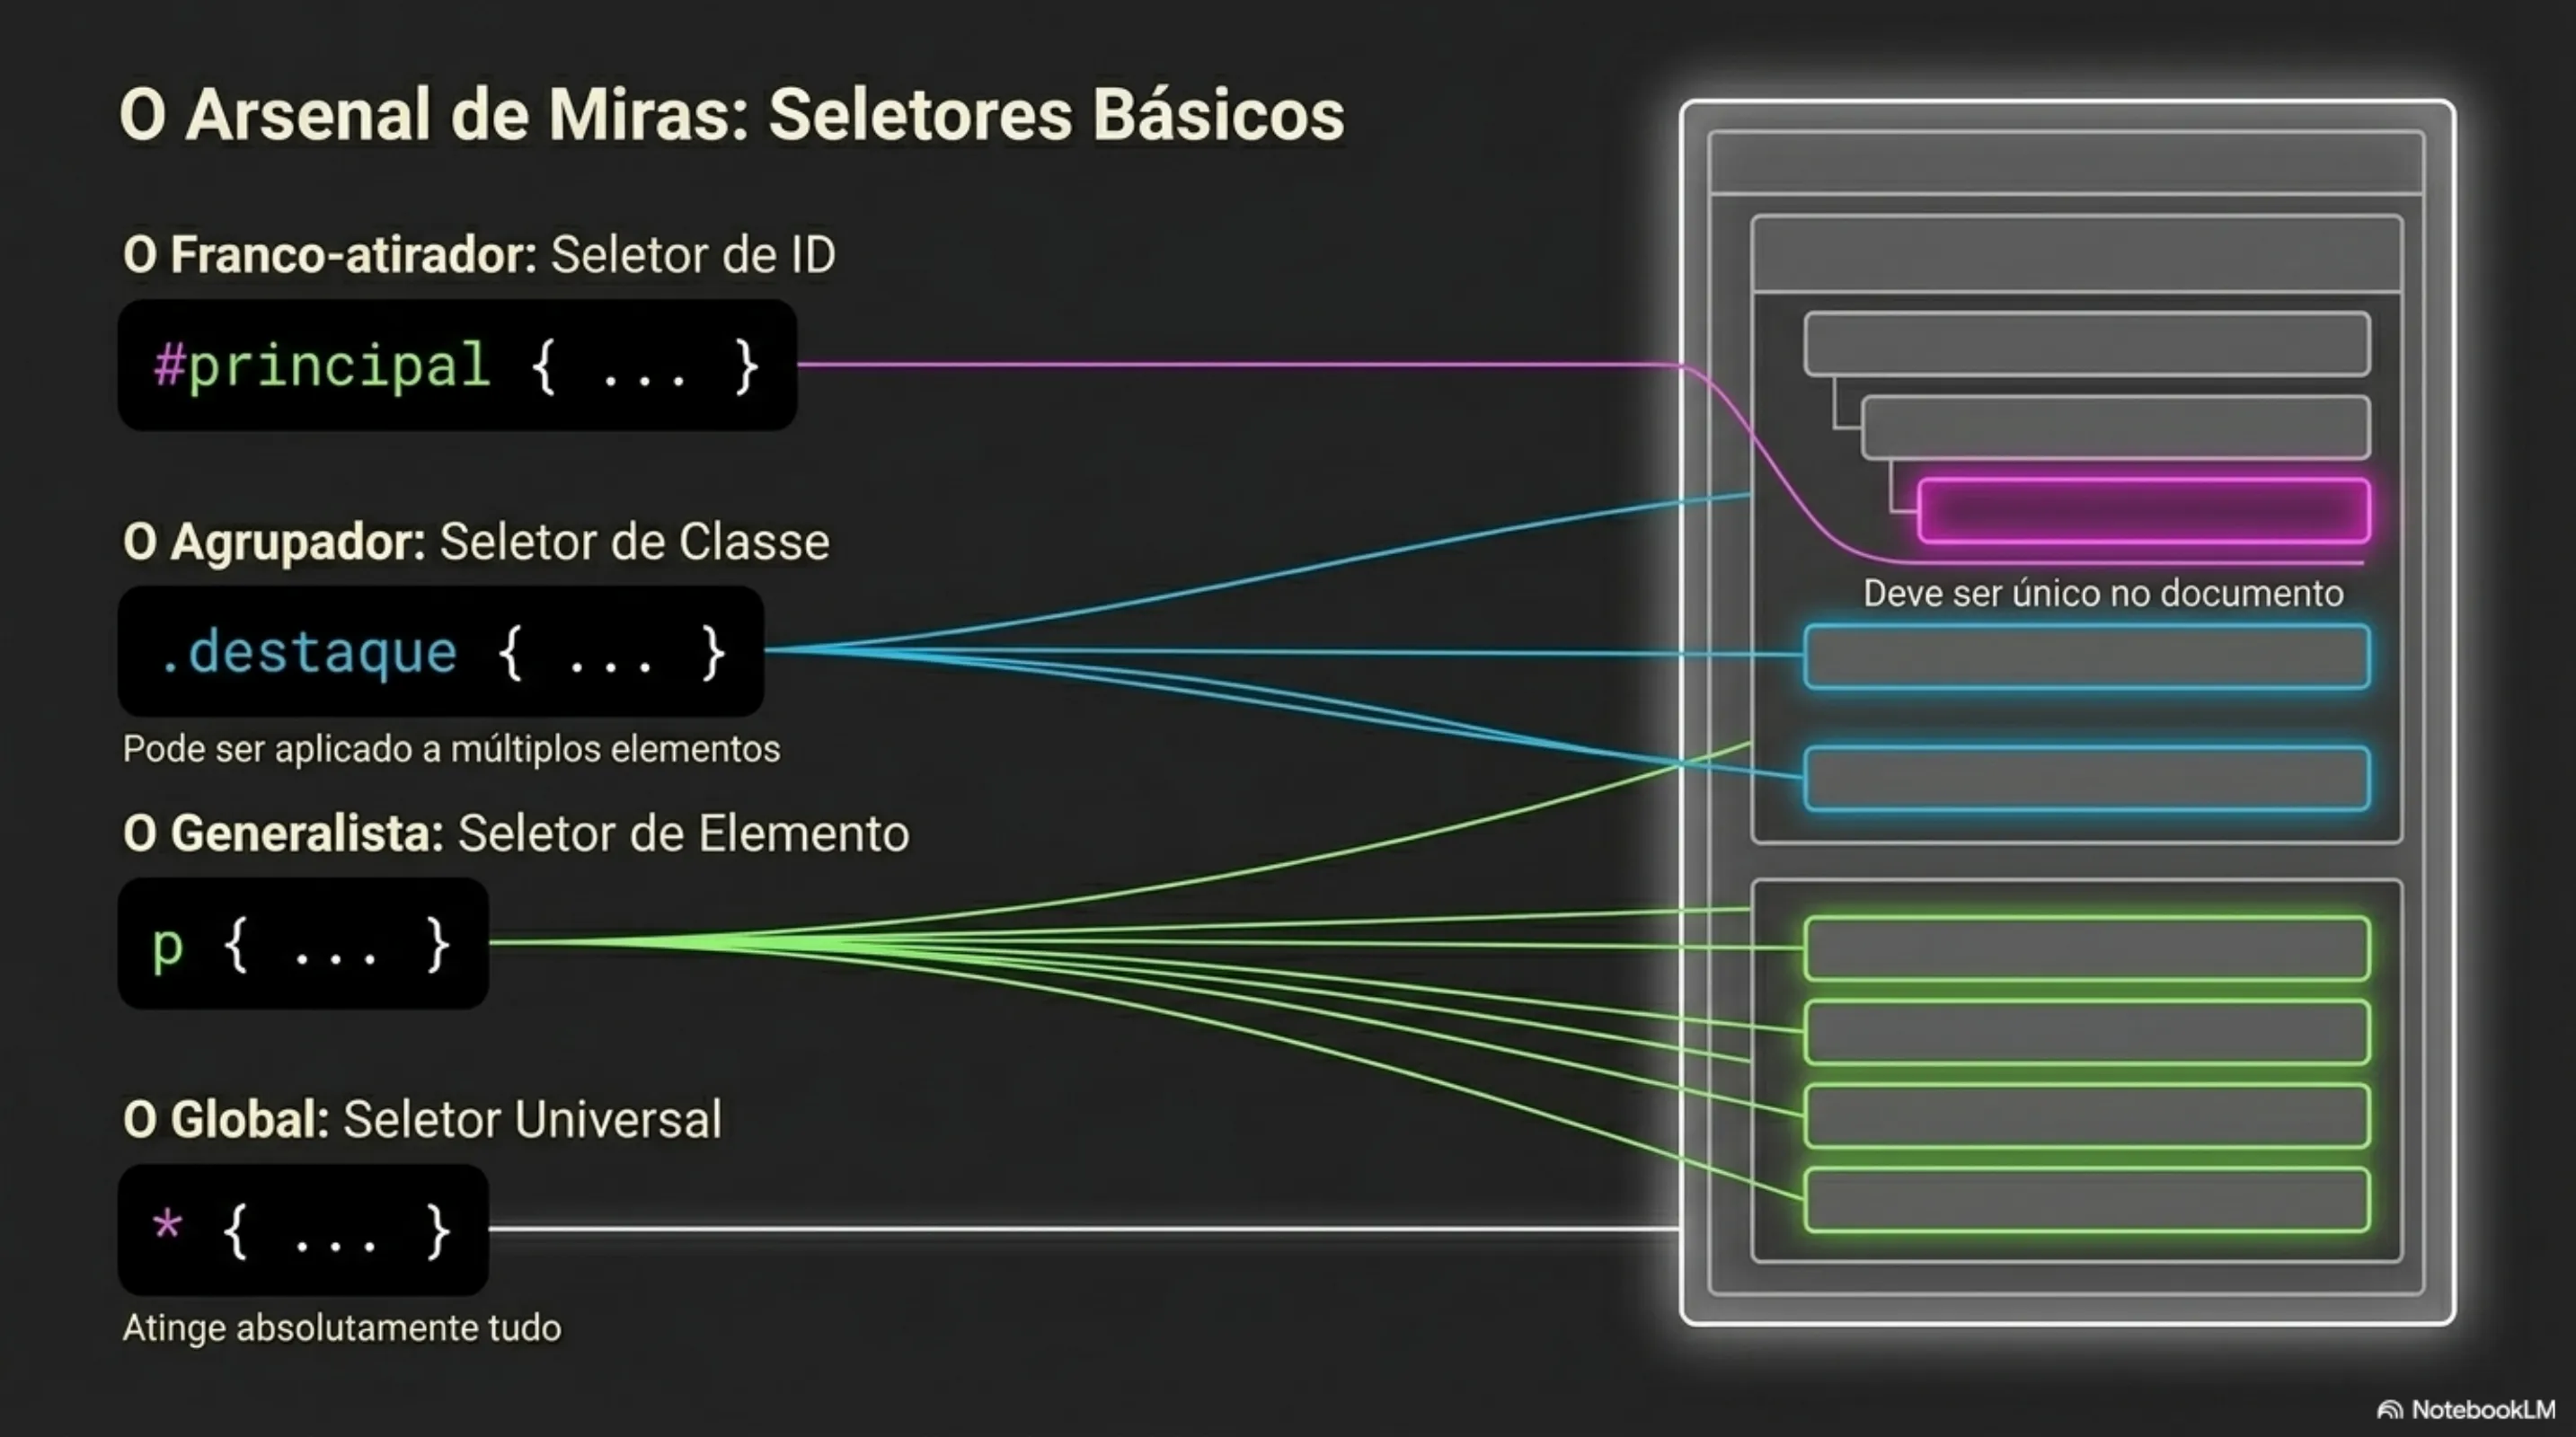Image resolution: width=2576 pixels, height=1437 pixels.
Task: Select the "* { ... }" code block
Action: coord(303,1230)
